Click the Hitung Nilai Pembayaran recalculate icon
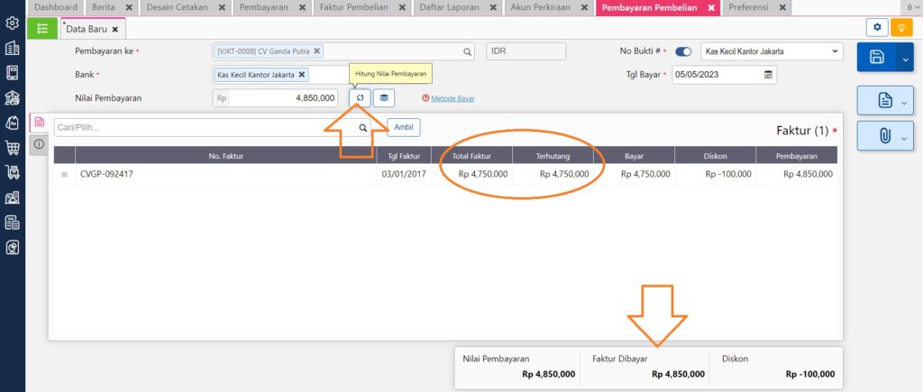 coord(360,98)
